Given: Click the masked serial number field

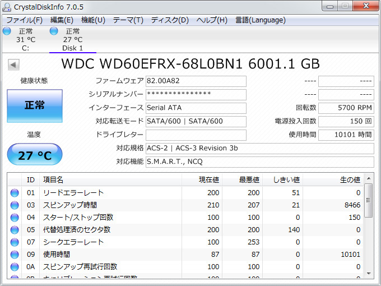Looking at the screenshot, I should pos(196,94).
